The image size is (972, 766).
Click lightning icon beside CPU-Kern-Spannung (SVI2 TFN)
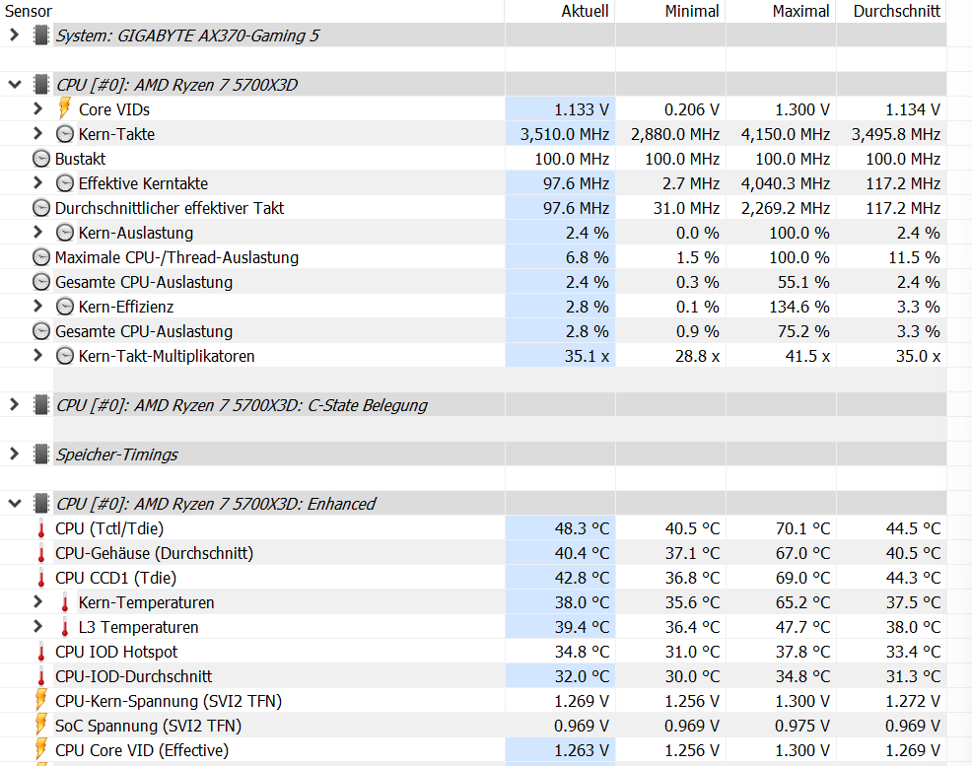pos(41,700)
